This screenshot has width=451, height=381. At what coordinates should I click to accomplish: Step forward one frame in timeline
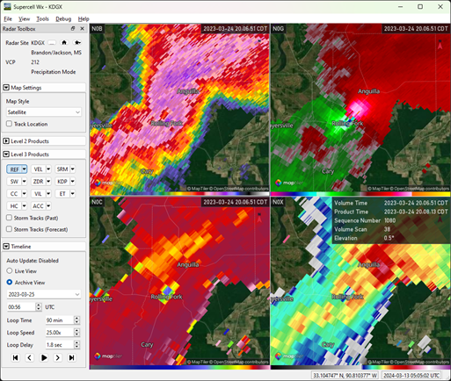pyautogui.click(x=58, y=357)
